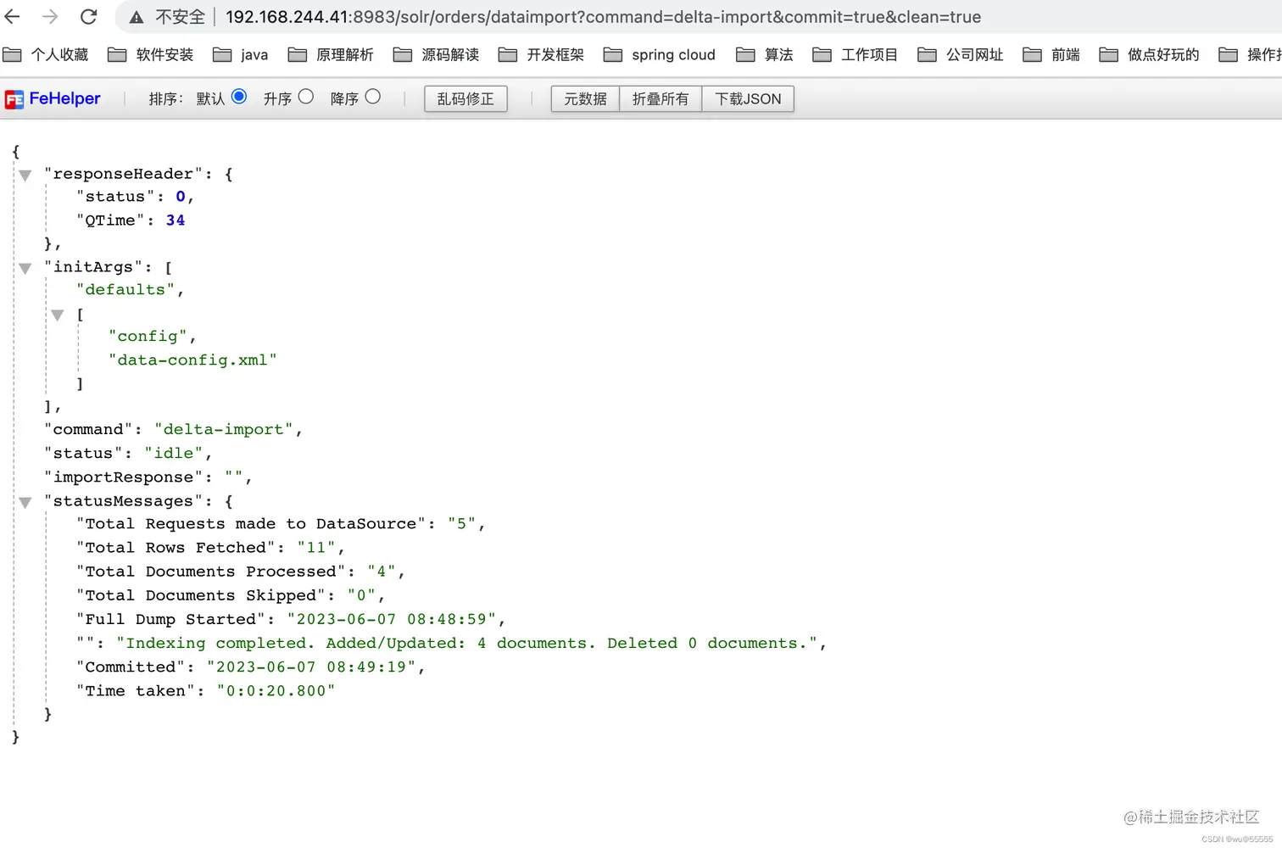1282x848 pixels.
Task: Open the FeHelper name link
Action: (x=64, y=99)
